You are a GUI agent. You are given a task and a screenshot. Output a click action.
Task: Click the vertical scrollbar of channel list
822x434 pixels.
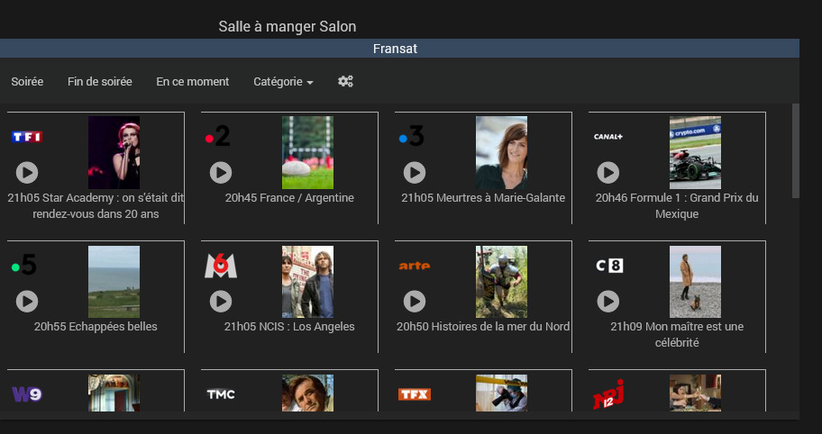[x=795, y=150]
